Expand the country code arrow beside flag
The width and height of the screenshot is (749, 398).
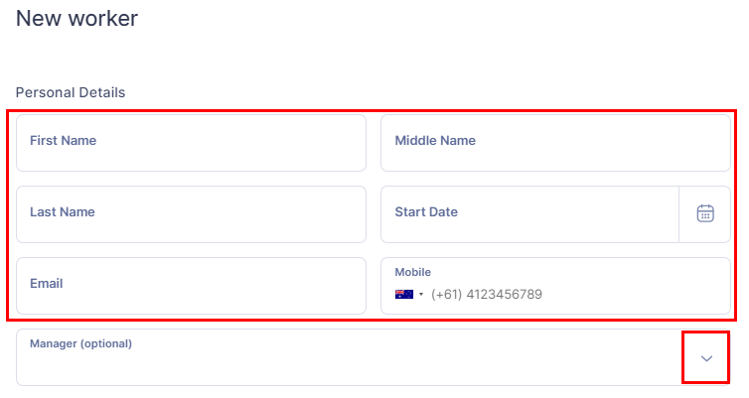click(x=421, y=295)
